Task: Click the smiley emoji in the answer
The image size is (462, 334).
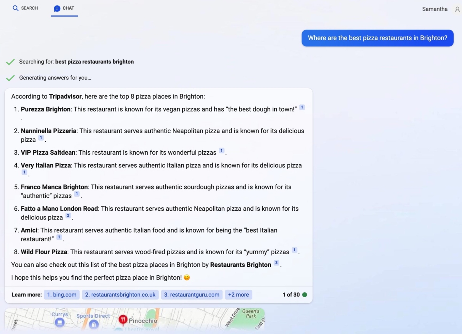Action: (x=187, y=277)
